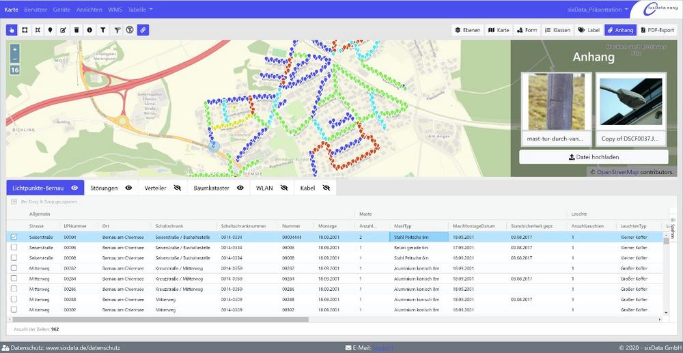683x353 pixels.
Task: Activate the rectangle selection tool
Action: click(25, 30)
